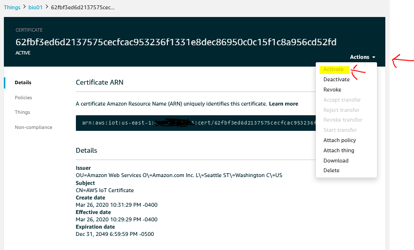414x250 pixels.
Task: Select Deactivate from the Actions menu
Action: pyautogui.click(x=336, y=79)
